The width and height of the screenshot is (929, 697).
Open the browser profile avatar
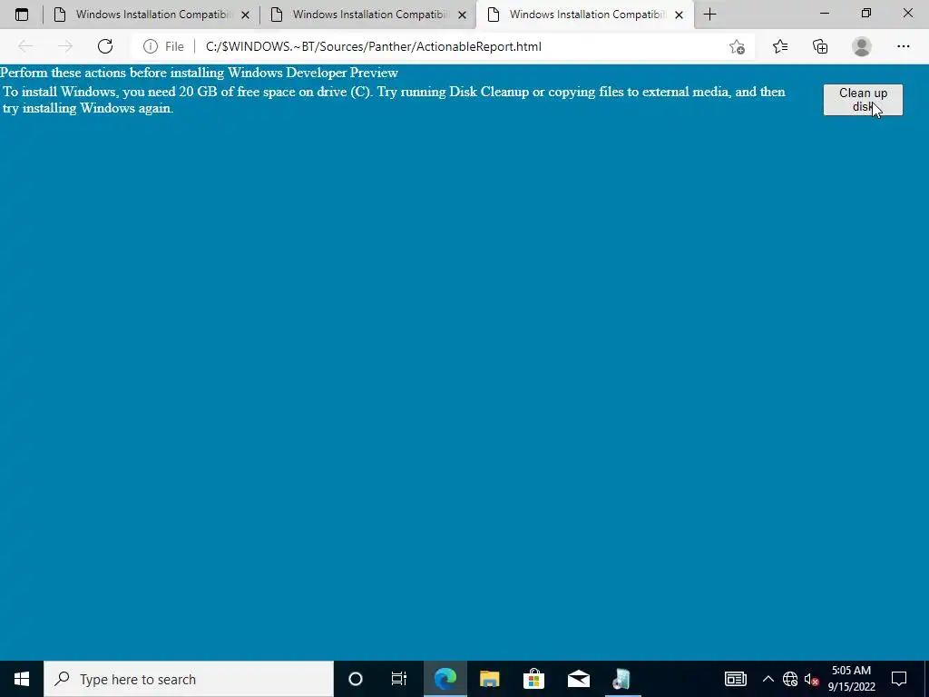point(862,46)
